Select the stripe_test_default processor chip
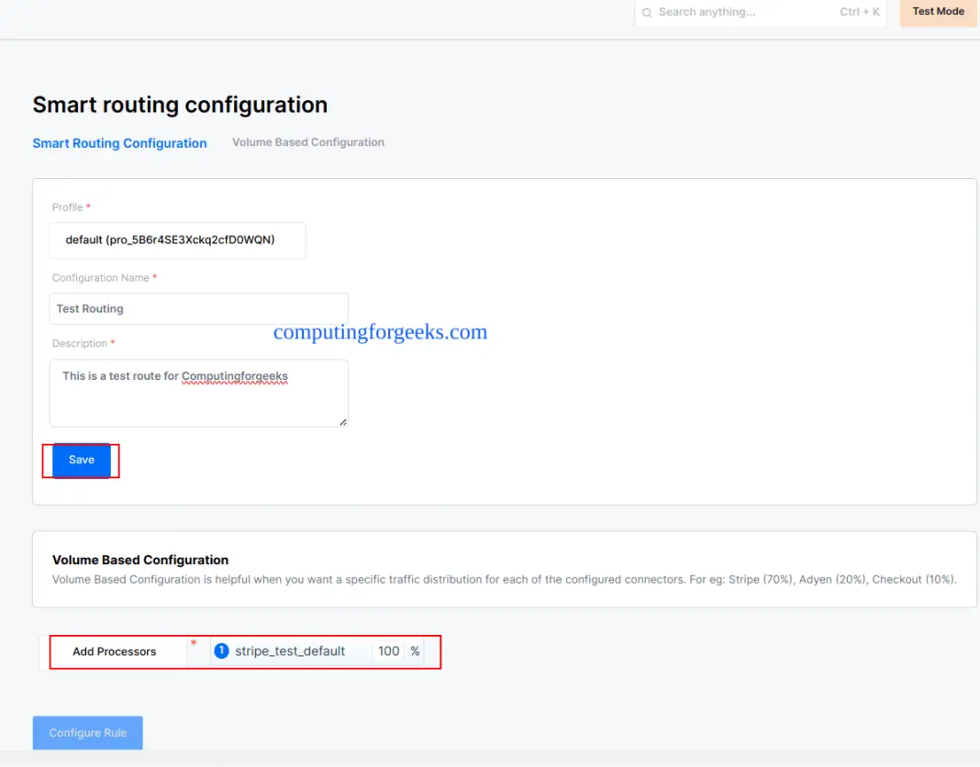 289,650
